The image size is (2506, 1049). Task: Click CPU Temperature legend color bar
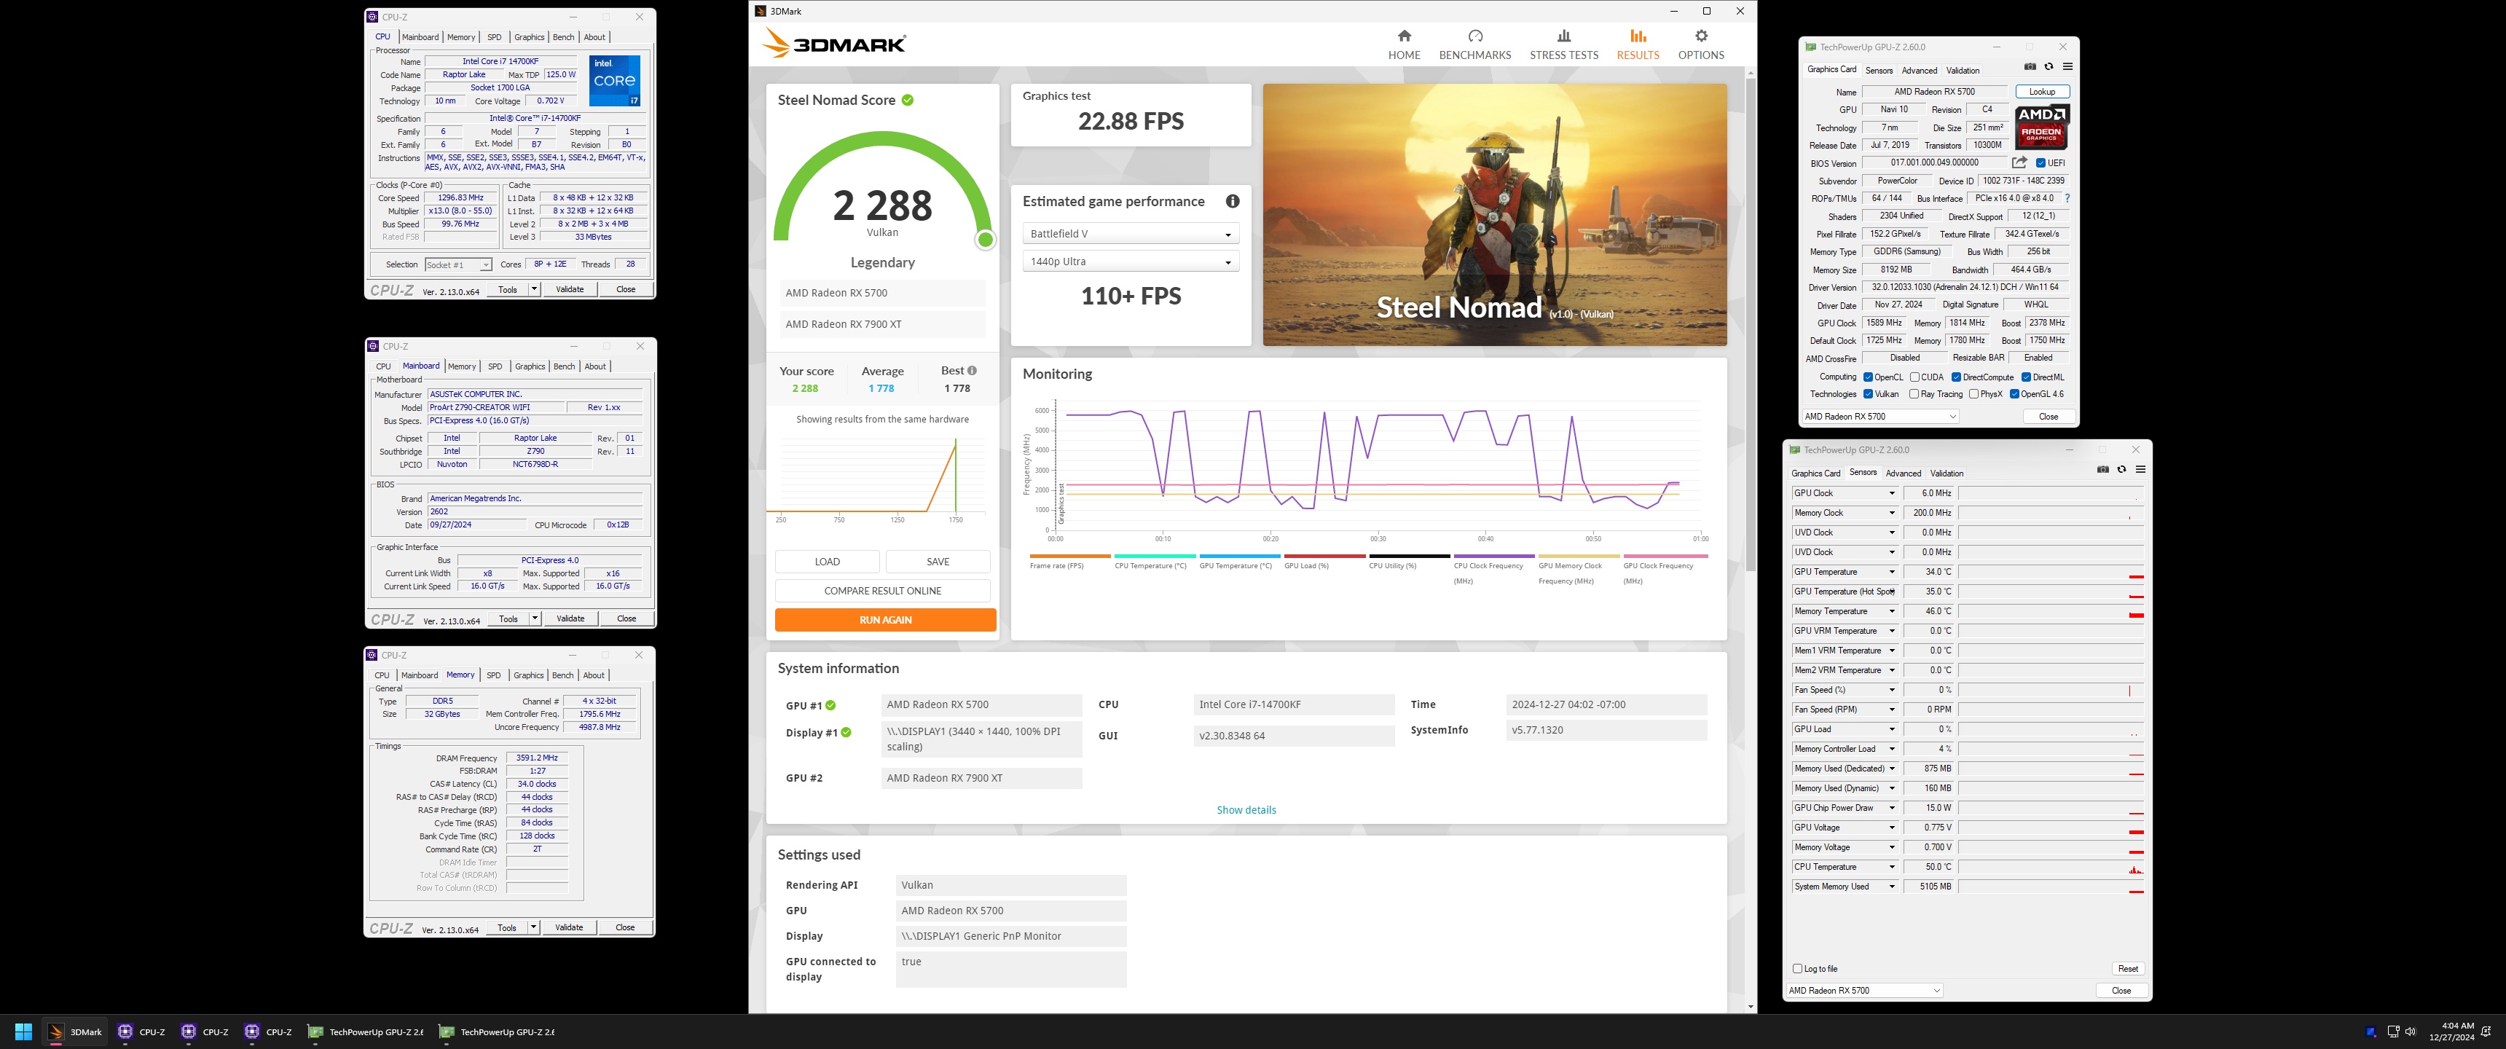coord(1155,557)
